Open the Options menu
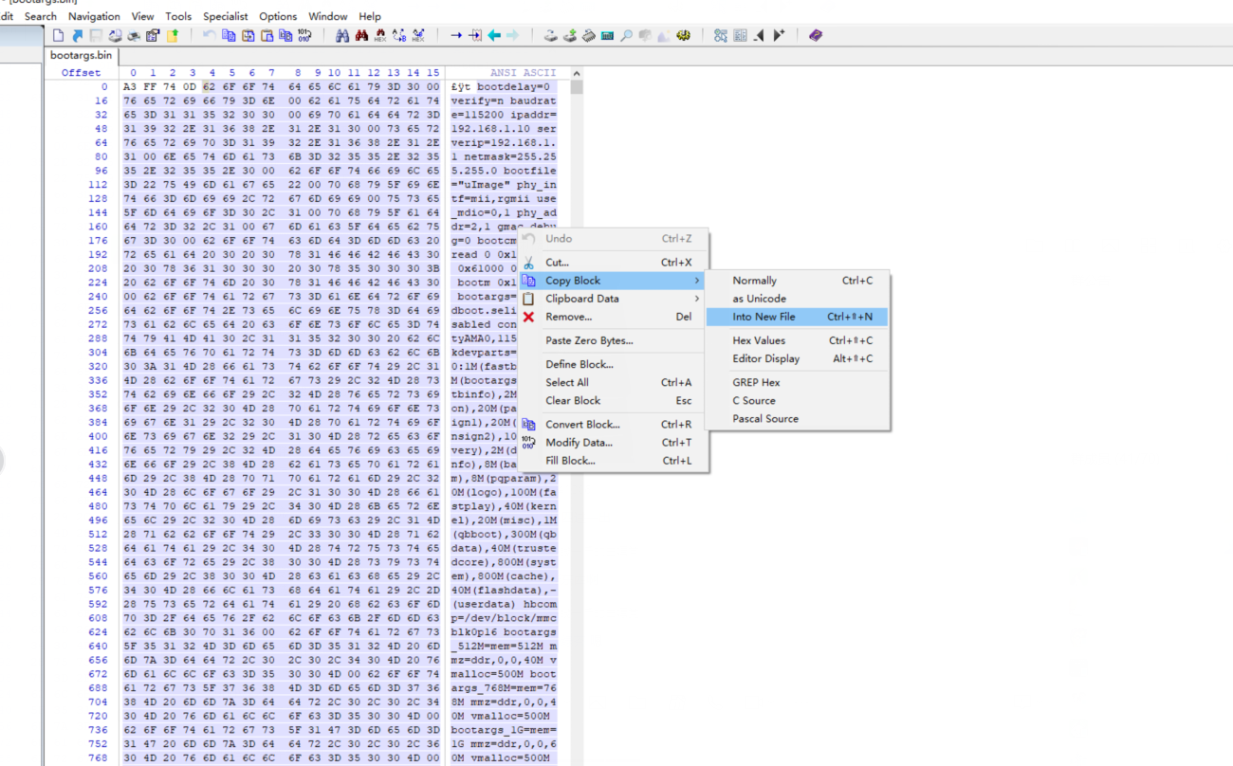 [278, 16]
